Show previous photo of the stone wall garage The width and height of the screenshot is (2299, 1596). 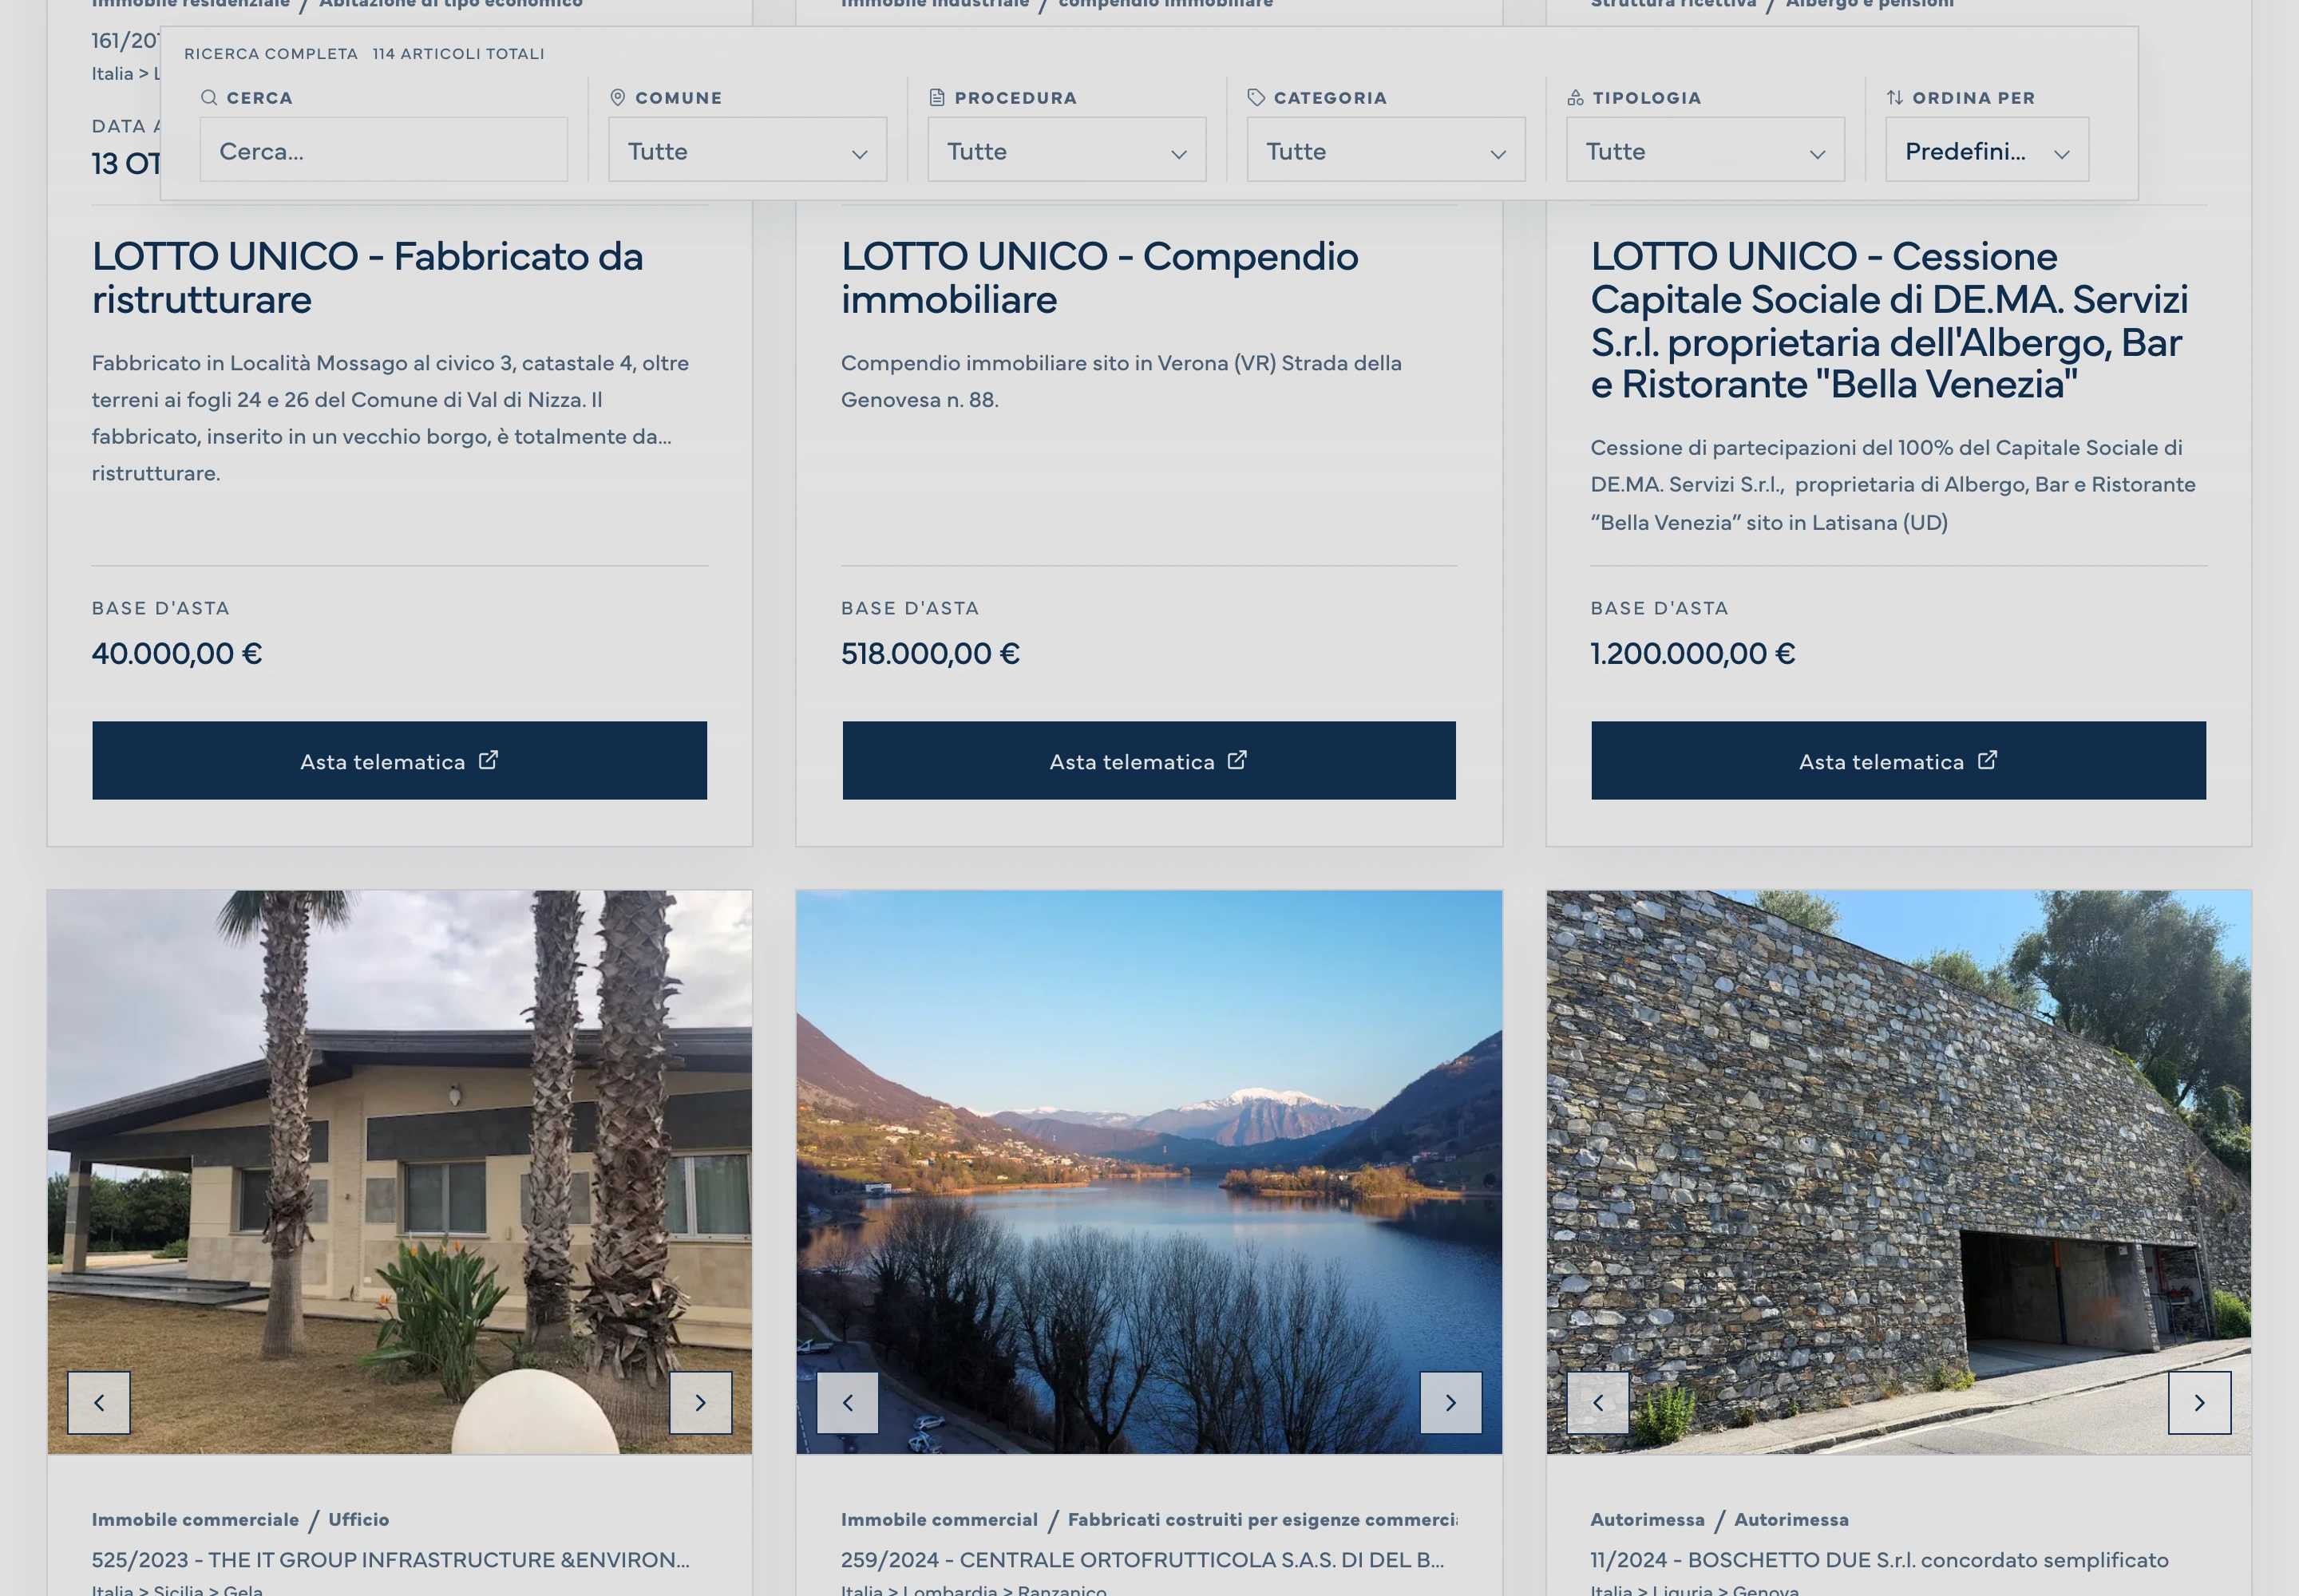(1597, 1403)
